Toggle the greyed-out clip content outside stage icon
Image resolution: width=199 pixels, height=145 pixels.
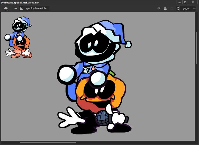(x=172, y=8)
